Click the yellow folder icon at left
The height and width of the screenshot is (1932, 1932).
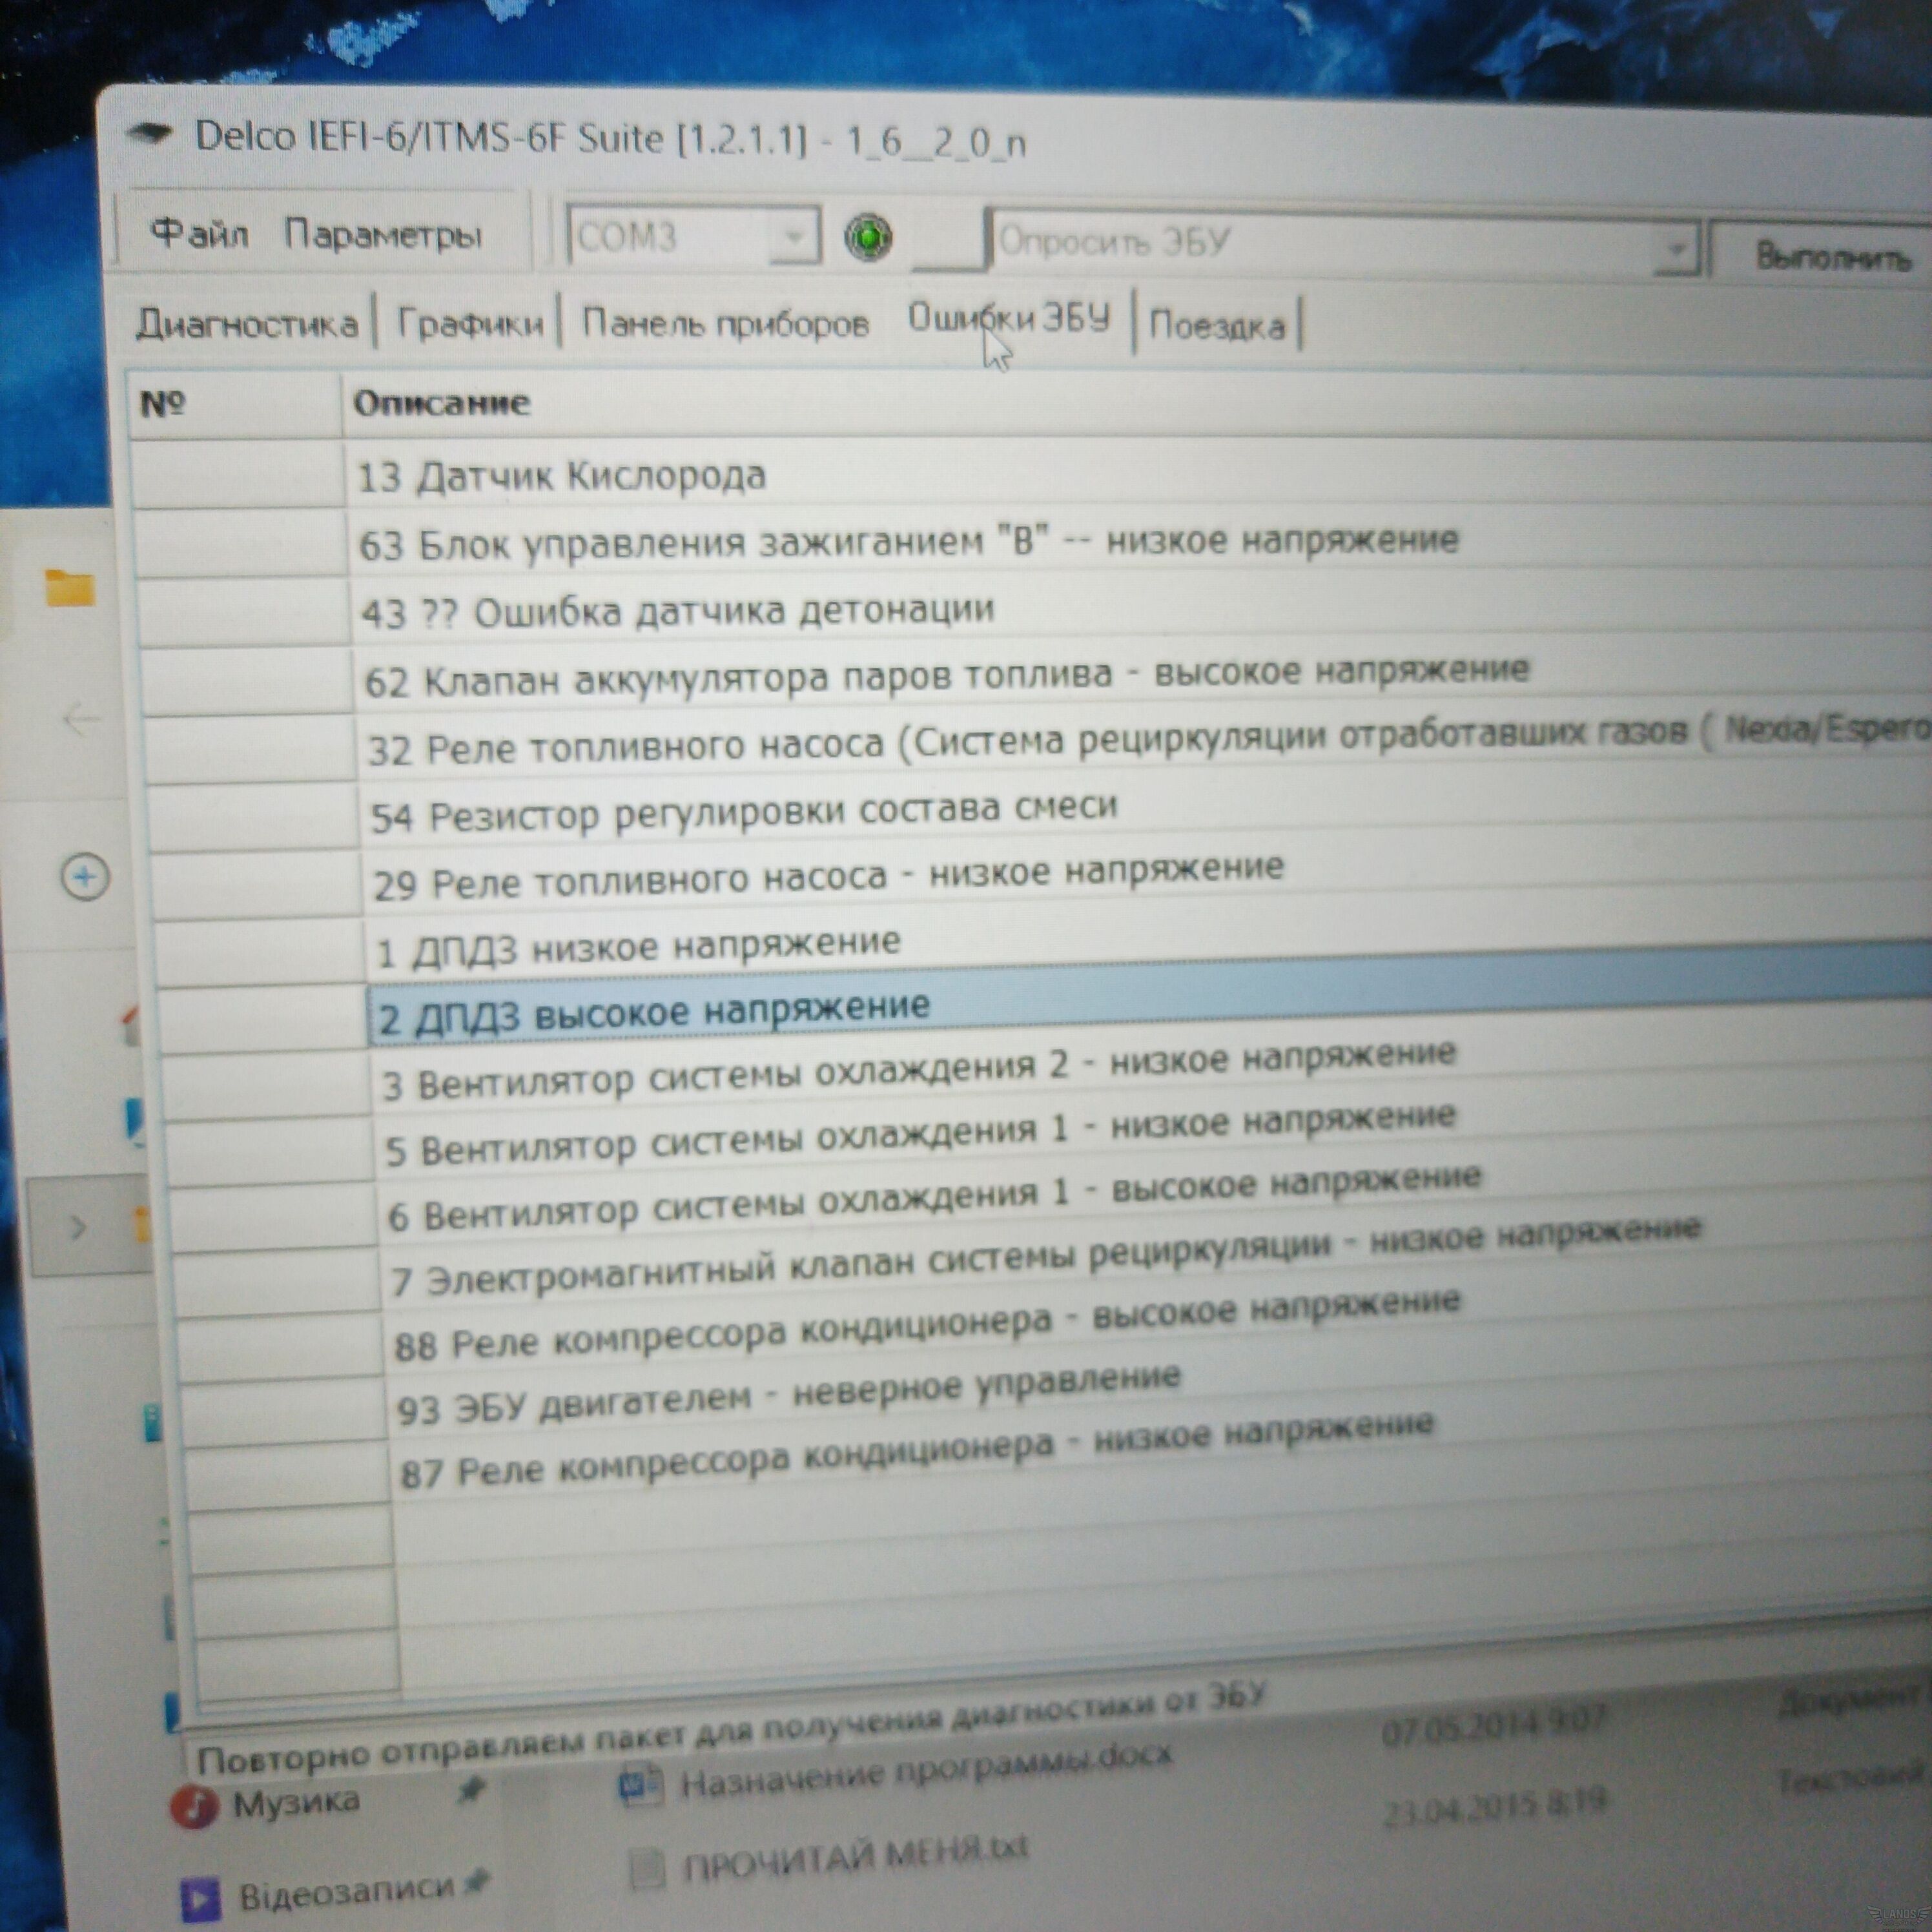tap(70, 588)
